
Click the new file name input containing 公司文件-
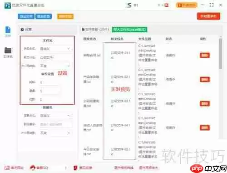point(55,57)
